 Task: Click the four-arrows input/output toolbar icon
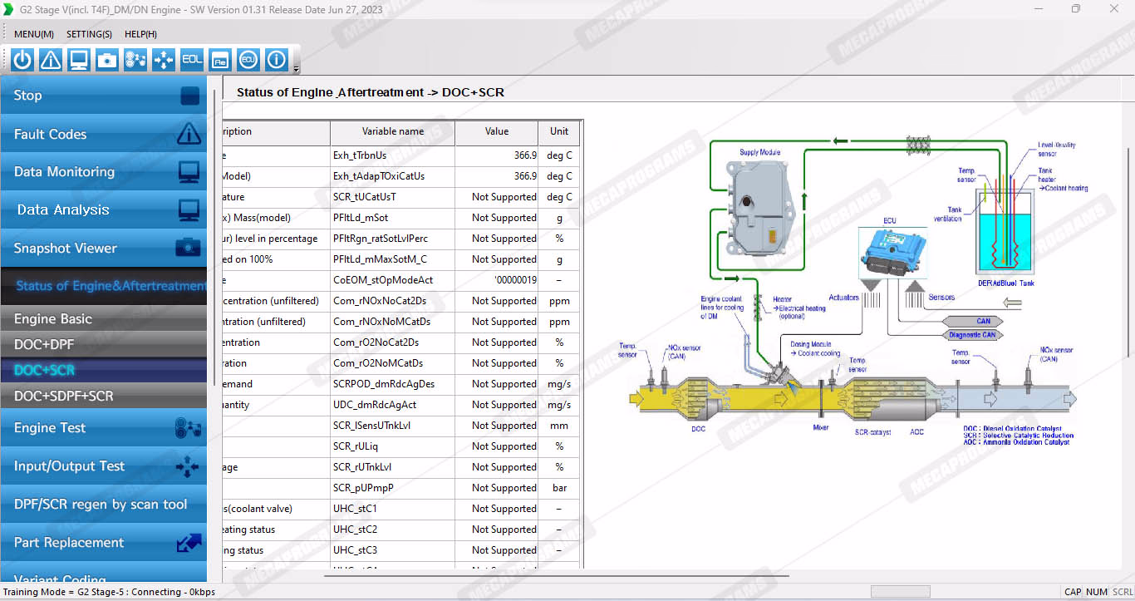pyautogui.click(x=164, y=60)
